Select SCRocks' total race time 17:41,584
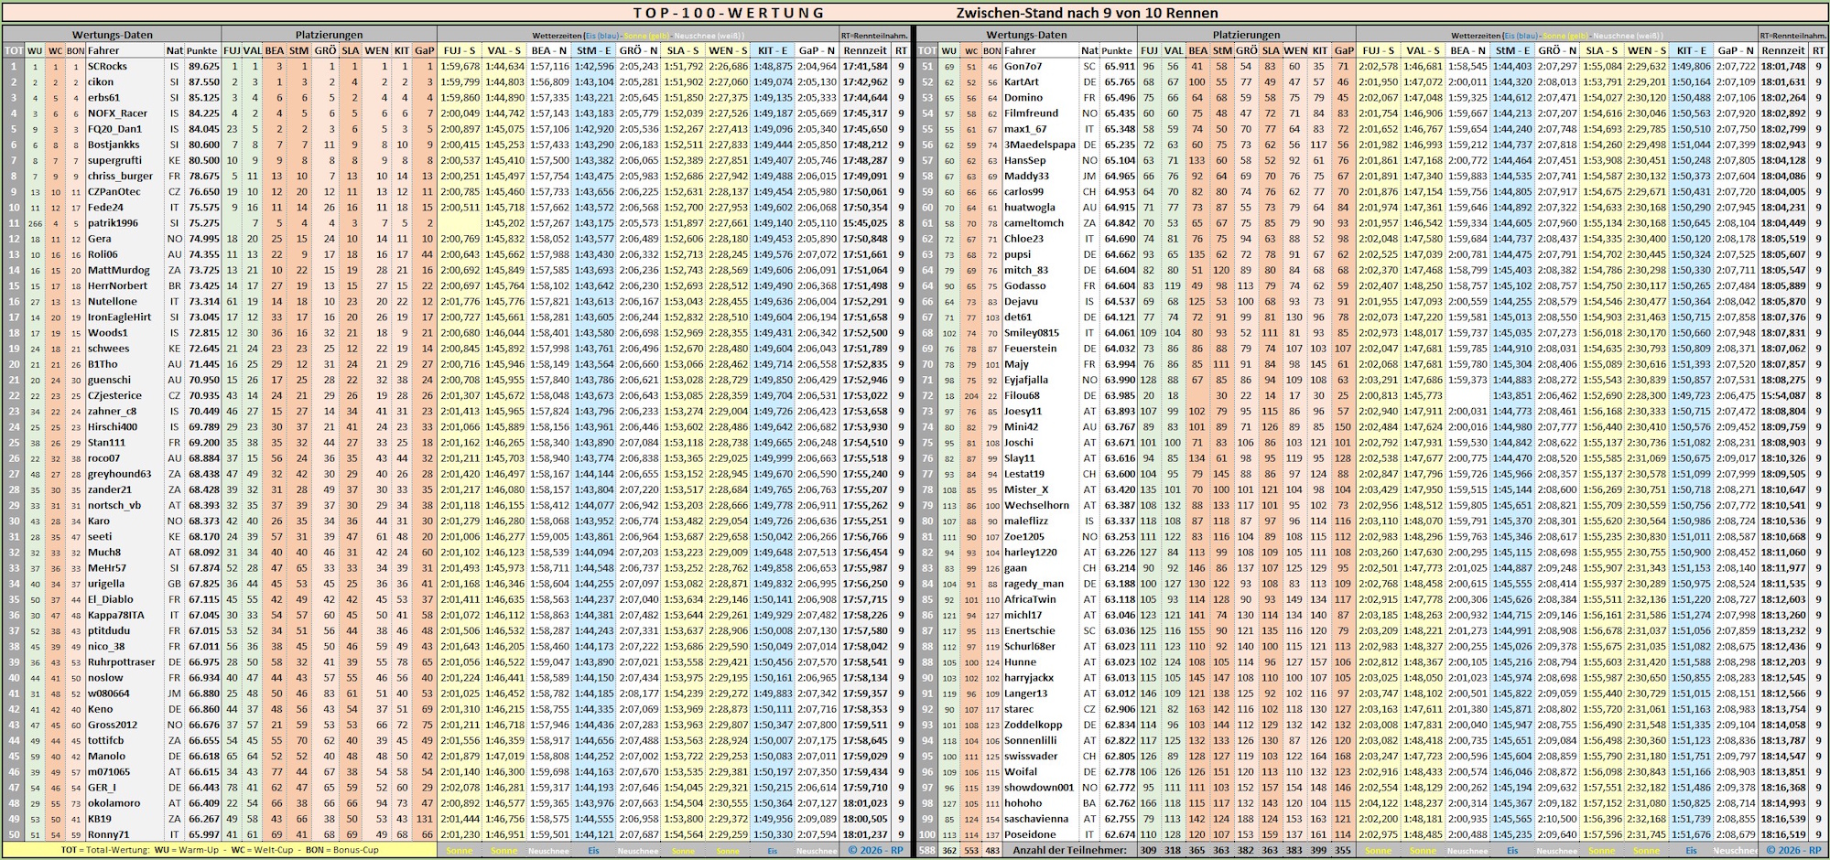This screenshot has width=1830, height=860. pos(865,66)
